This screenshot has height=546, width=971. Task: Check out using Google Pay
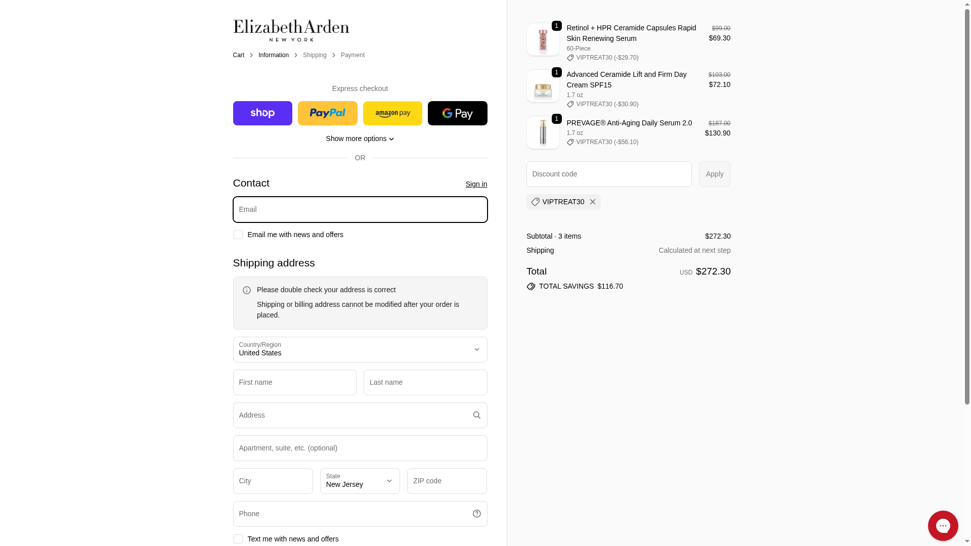(x=457, y=113)
